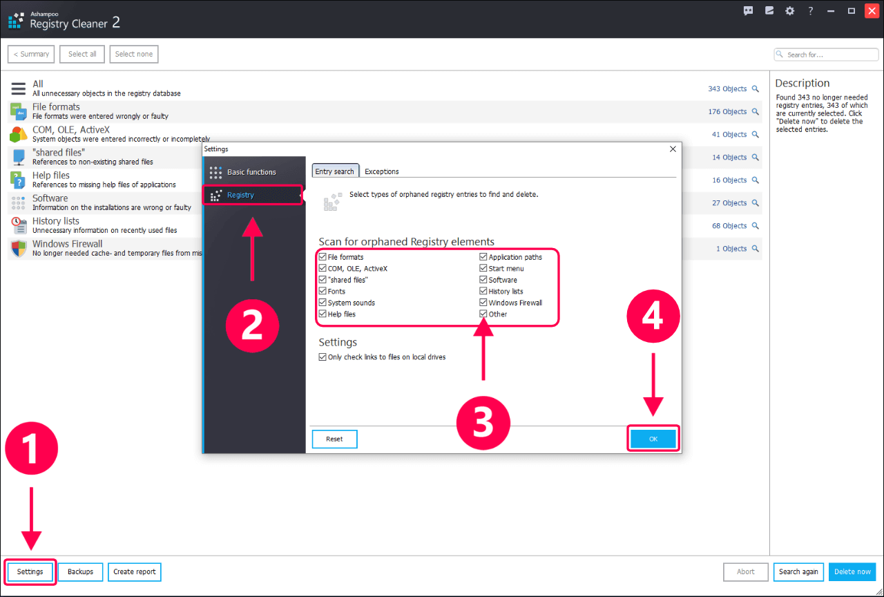The image size is (884, 597).
Task: Click the Delete now button
Action: [852, 571]
